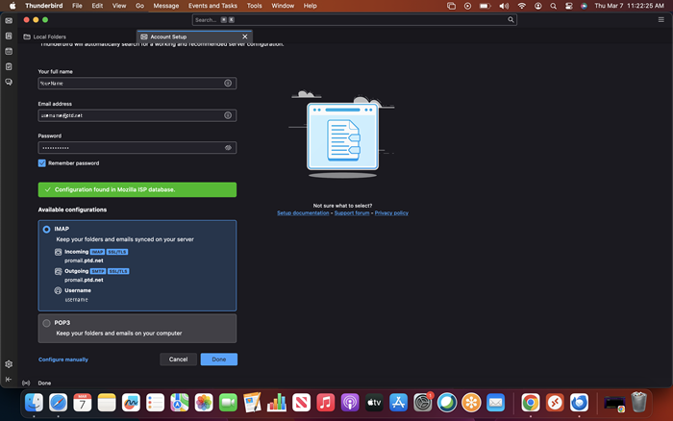Open the Events and Tasks menu
This screenshot has width=673, height=421.
pyautogui.click(x=212, y=6)
